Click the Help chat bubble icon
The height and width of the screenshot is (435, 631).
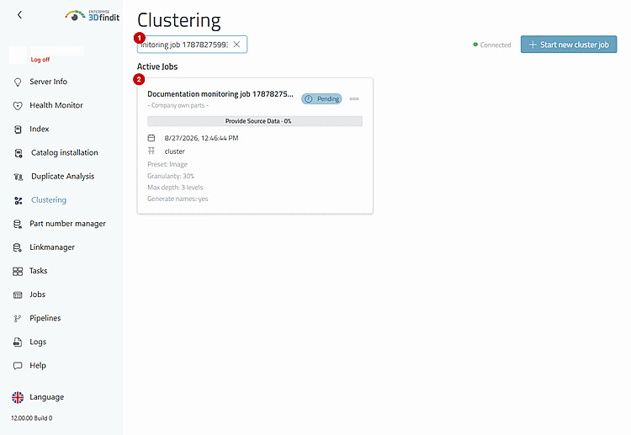18,366
